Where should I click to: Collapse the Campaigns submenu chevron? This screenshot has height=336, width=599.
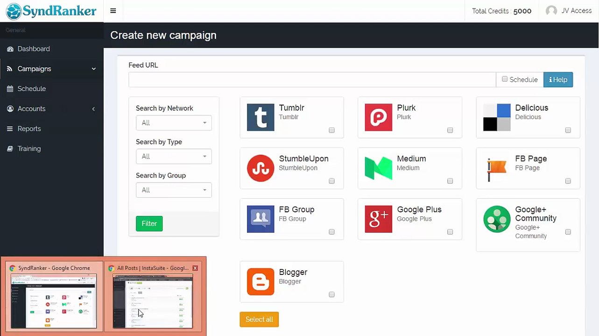(93, 69)
